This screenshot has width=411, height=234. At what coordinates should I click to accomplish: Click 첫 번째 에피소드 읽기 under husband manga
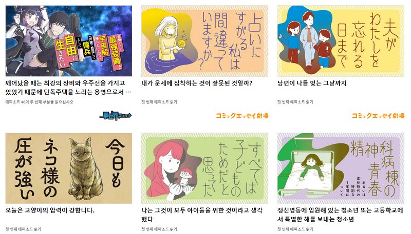[295, 102]
